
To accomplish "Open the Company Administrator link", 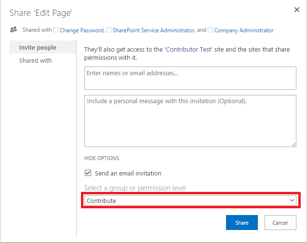I will pos(244,30).
